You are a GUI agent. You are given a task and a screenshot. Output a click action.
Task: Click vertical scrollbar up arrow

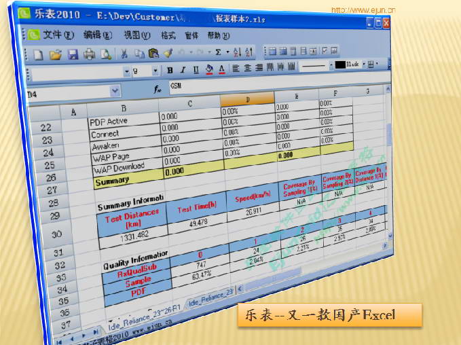(x=388, y=88)
